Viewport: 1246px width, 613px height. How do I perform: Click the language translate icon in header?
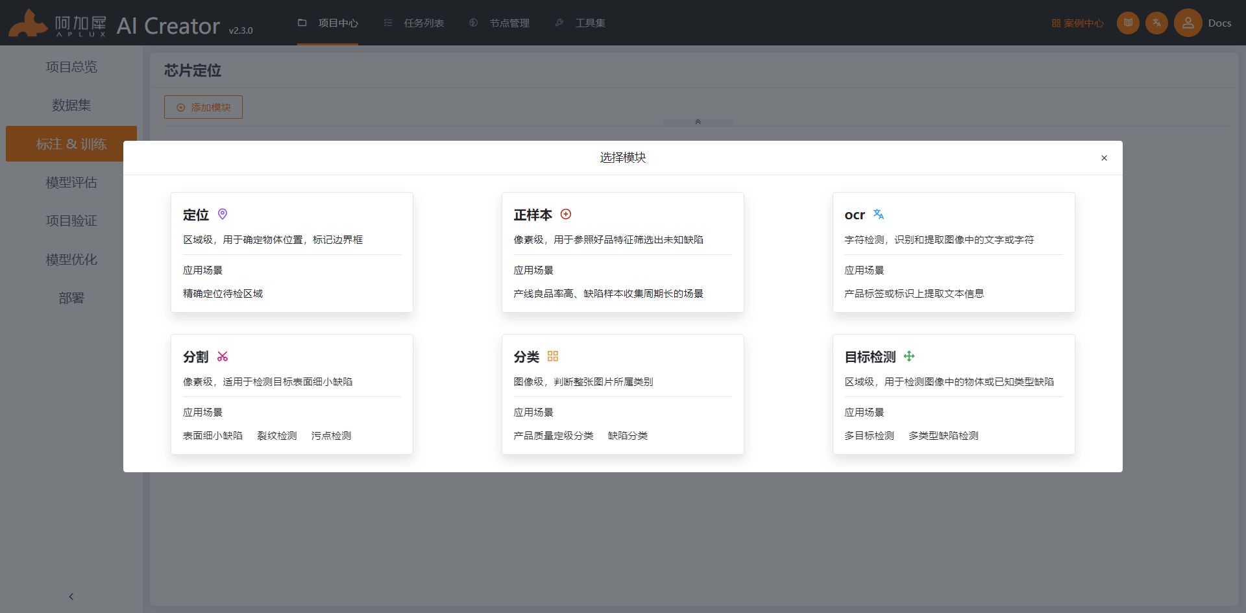(1156, 23)
